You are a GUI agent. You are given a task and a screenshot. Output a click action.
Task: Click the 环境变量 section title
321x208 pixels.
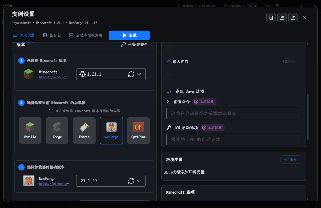[174, 159]
